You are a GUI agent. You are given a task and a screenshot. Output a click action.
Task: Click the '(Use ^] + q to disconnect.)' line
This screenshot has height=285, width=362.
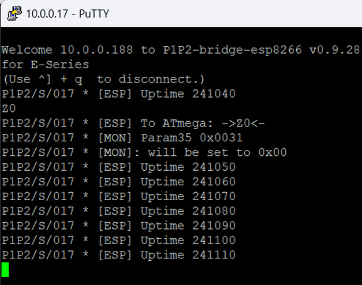click(103, 79)
